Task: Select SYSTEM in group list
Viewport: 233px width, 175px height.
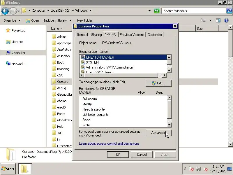Action: (123, 62)
